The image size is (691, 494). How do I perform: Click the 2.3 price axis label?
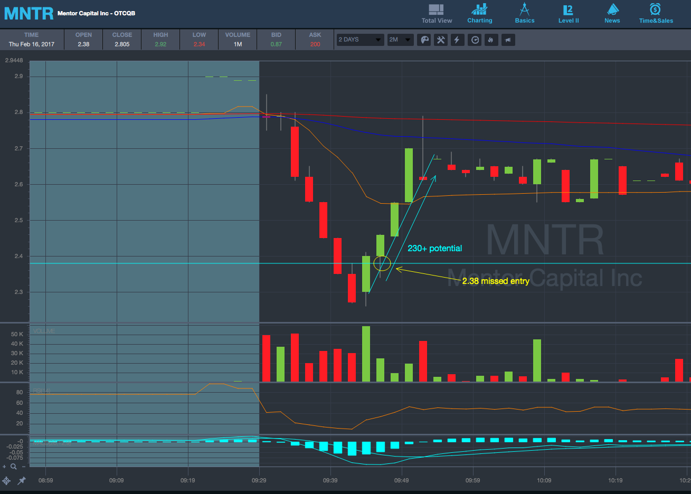(x=19, y=292)
